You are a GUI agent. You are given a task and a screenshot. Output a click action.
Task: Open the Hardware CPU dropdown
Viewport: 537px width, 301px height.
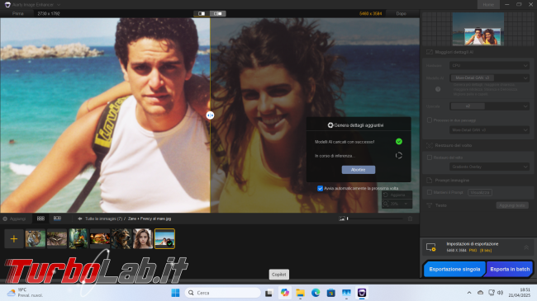point(489,65)
